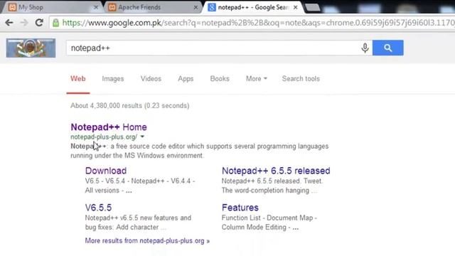Click the Apache Friends tab favicon
This screenshot has width=455, height=256.
[x=112, y=7]
